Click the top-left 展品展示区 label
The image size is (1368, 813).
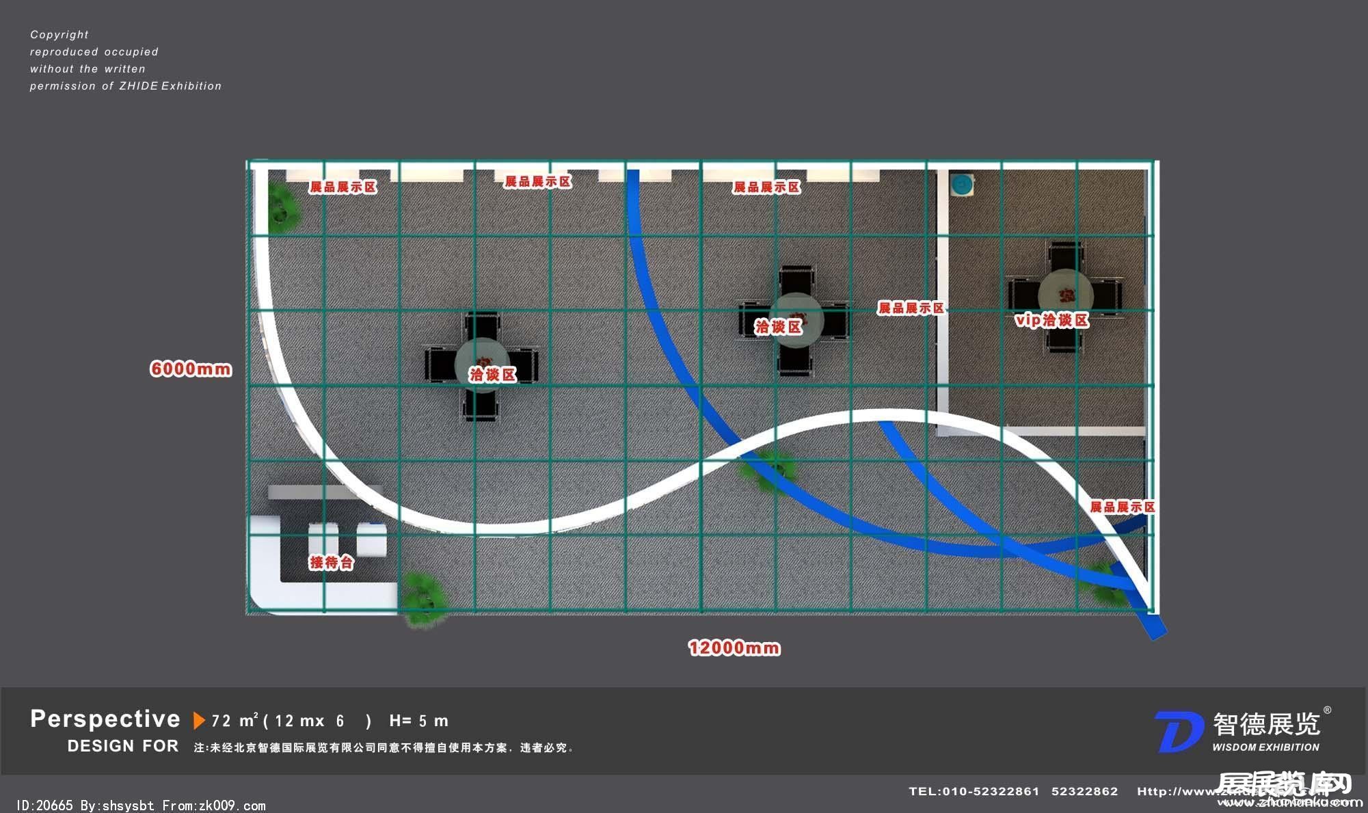point(343,187)
